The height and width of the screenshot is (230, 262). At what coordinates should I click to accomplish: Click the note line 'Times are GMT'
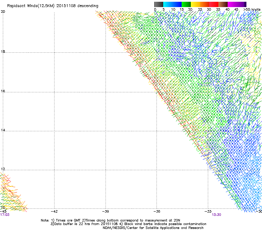68,220
